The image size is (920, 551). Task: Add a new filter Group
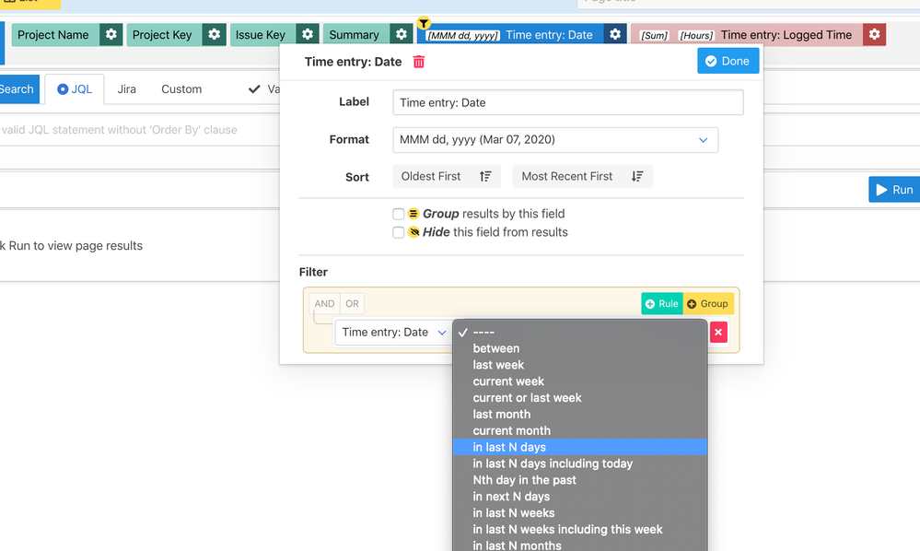[x=708, y=303]
